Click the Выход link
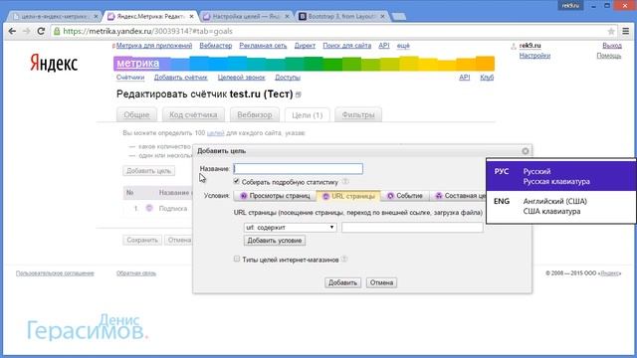This screenshot has height=358, width=637. tap(612, 46)
